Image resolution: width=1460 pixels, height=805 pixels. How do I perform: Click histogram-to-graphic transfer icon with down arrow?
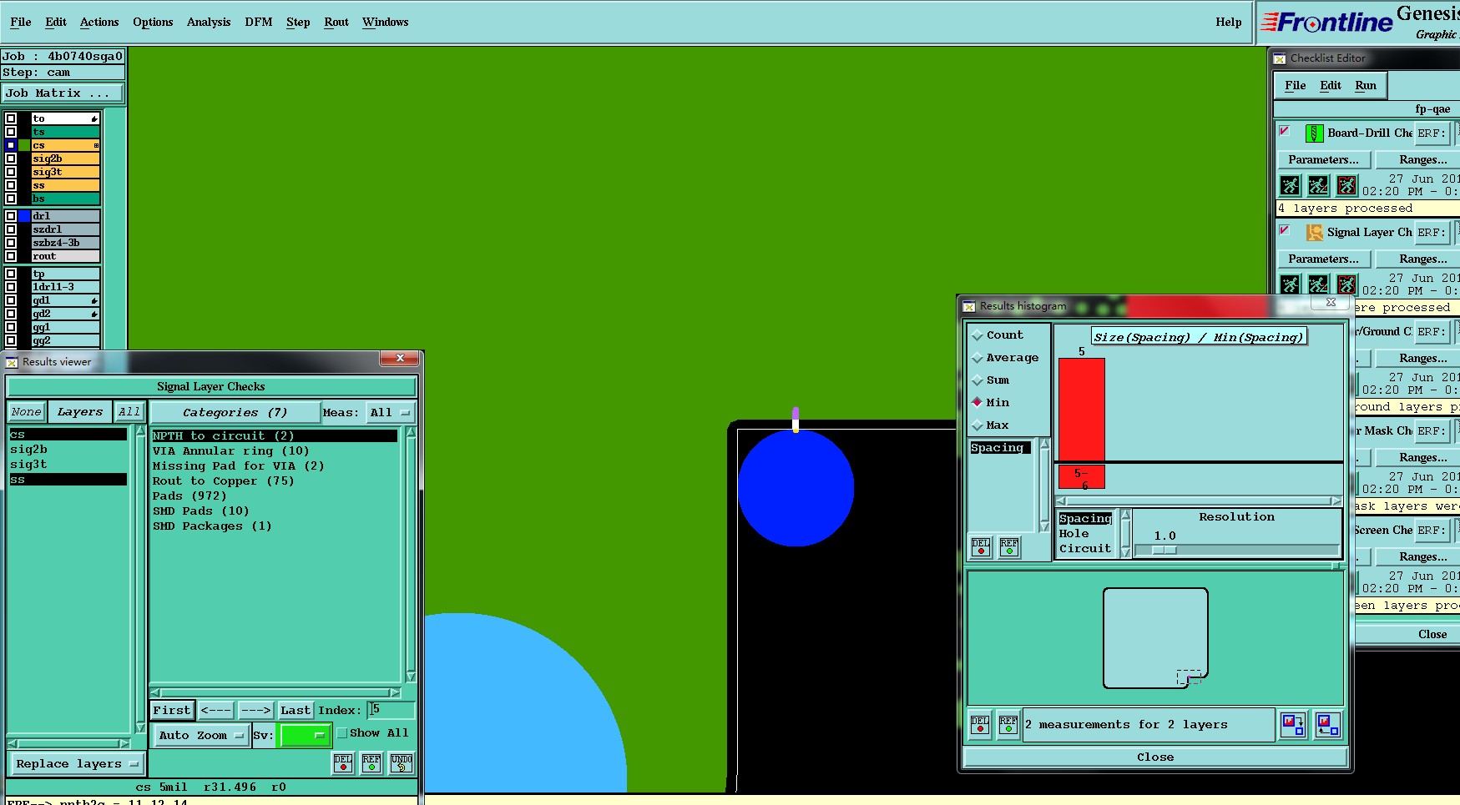click(1293, 724)
